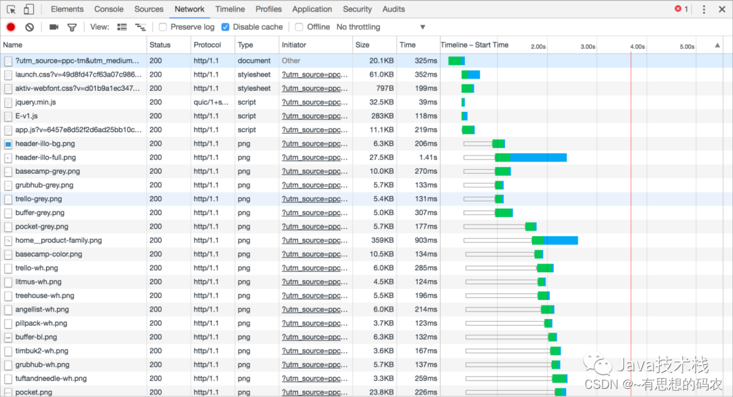Clear the network log
733x397 pixels.
pos(29,27)
